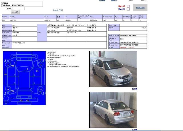Select the 'A : Scratch' legend entry
The height and width of the screenshot is (131, 183).
pos(51,52)
